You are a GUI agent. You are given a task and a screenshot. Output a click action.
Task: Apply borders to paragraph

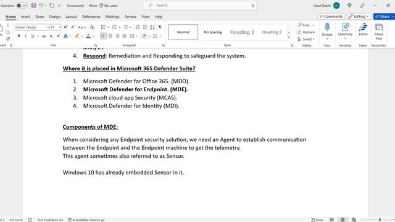click(155, 36)
